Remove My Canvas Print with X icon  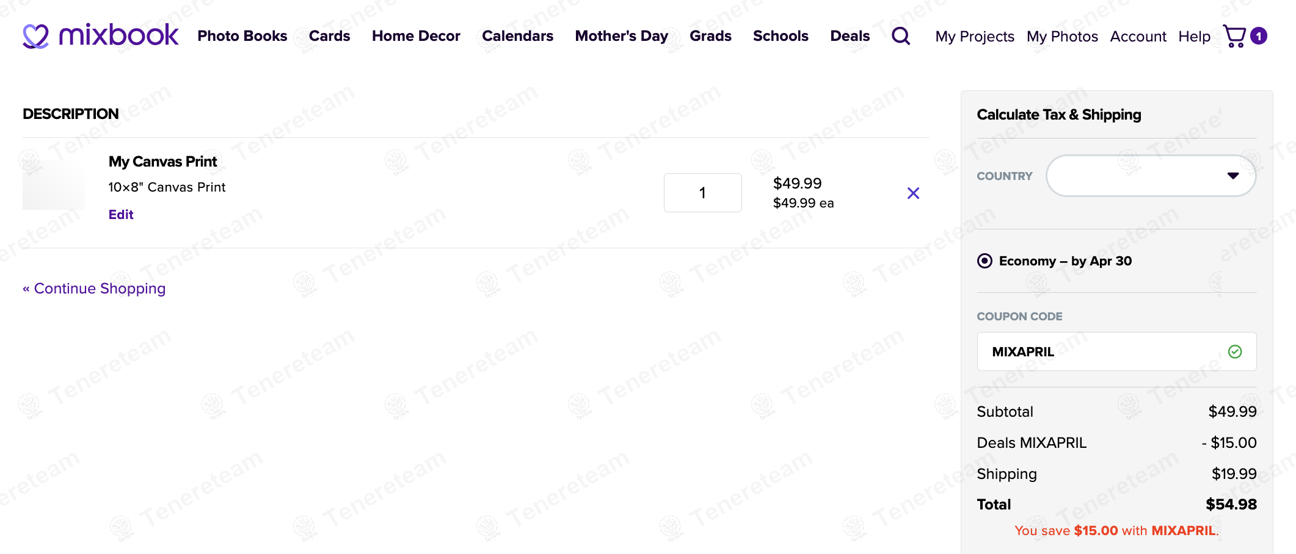(x=913, y=193)
